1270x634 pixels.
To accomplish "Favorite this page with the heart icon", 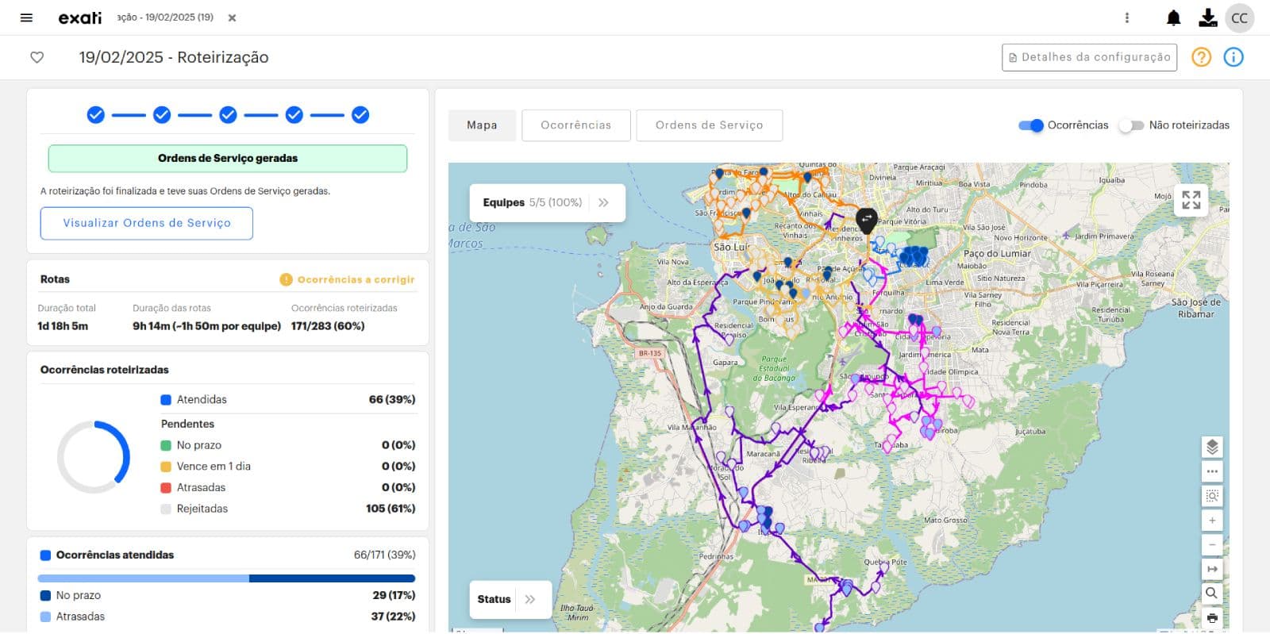I will (x=37, y=57).
